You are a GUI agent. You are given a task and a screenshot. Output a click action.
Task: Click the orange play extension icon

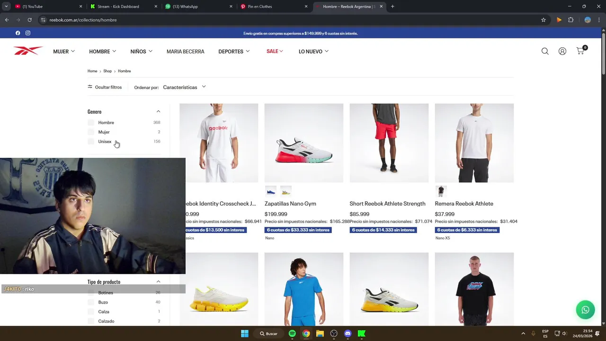tap(559, 20)
